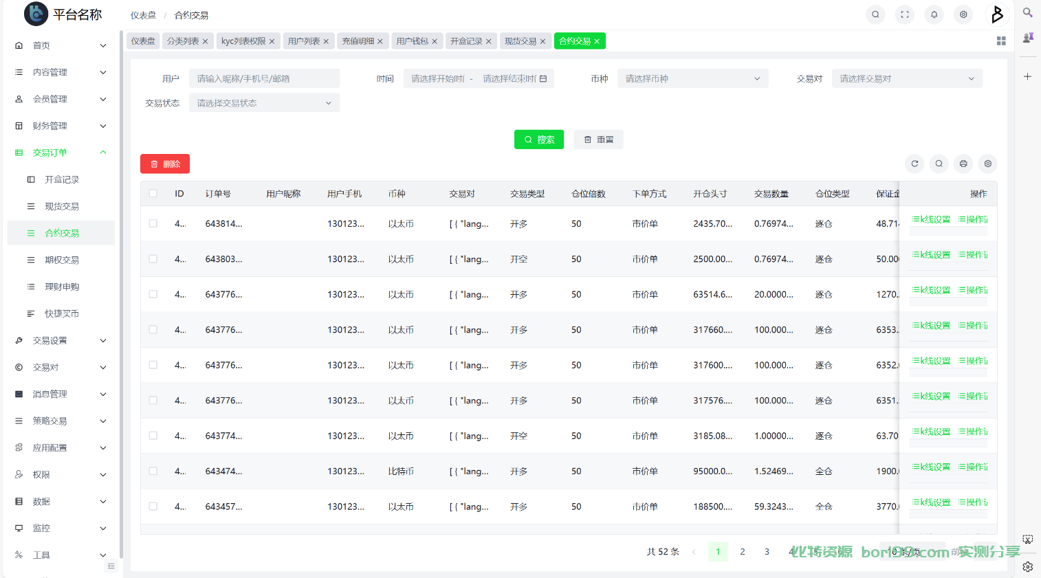Expand the 交易设置 sidebar menu

point(61,340)
